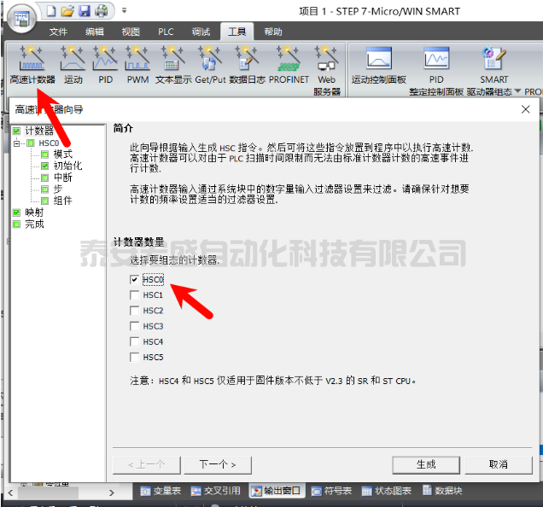Screen dimensions: 543x507
Task: Collapse the HSC0 tree node
Action: click(x=17, y=143)
